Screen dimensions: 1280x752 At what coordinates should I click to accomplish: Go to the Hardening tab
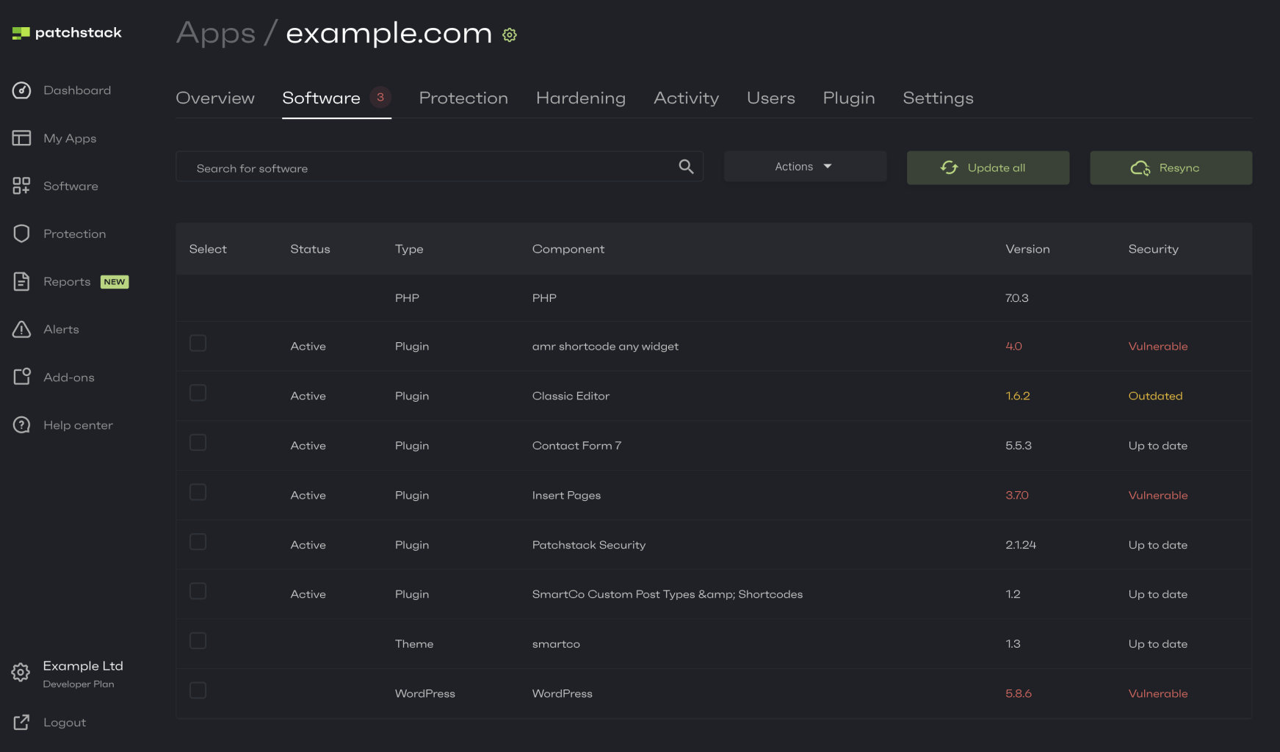point(581,98)
